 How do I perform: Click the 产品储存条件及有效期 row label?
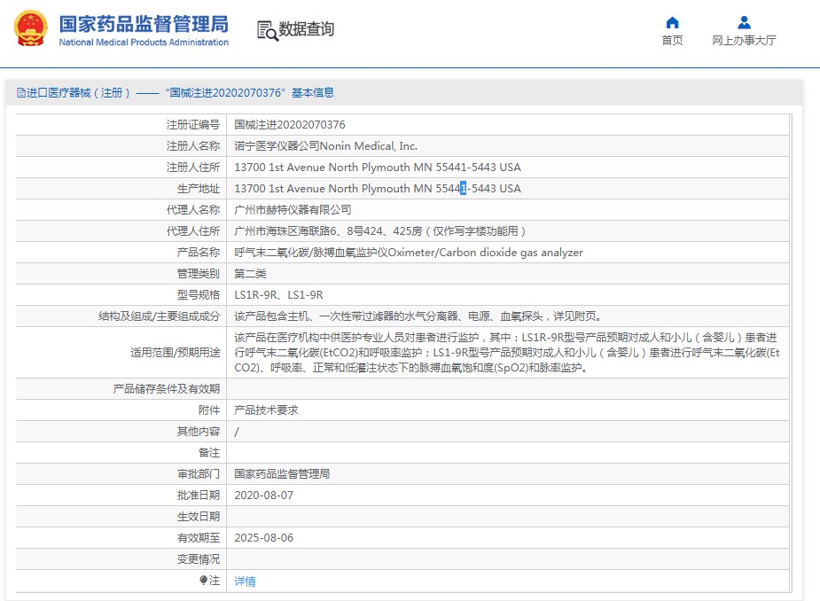(x=167, y=388)
